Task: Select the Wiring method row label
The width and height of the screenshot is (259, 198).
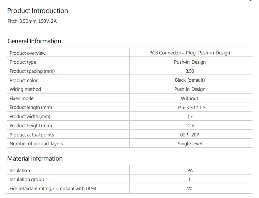Action: (25, 89)
